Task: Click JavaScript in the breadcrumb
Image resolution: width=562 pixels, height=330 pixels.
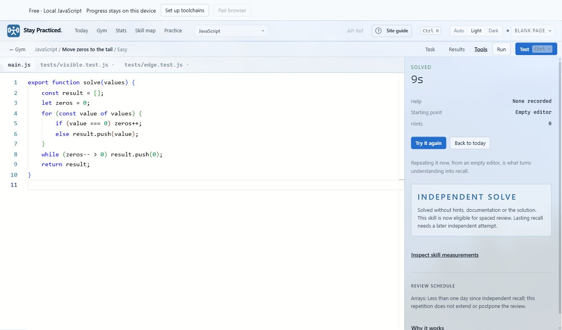Action: [46, 49]
